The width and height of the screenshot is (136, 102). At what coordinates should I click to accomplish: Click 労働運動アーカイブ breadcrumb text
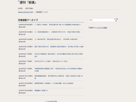coord(42,12)
